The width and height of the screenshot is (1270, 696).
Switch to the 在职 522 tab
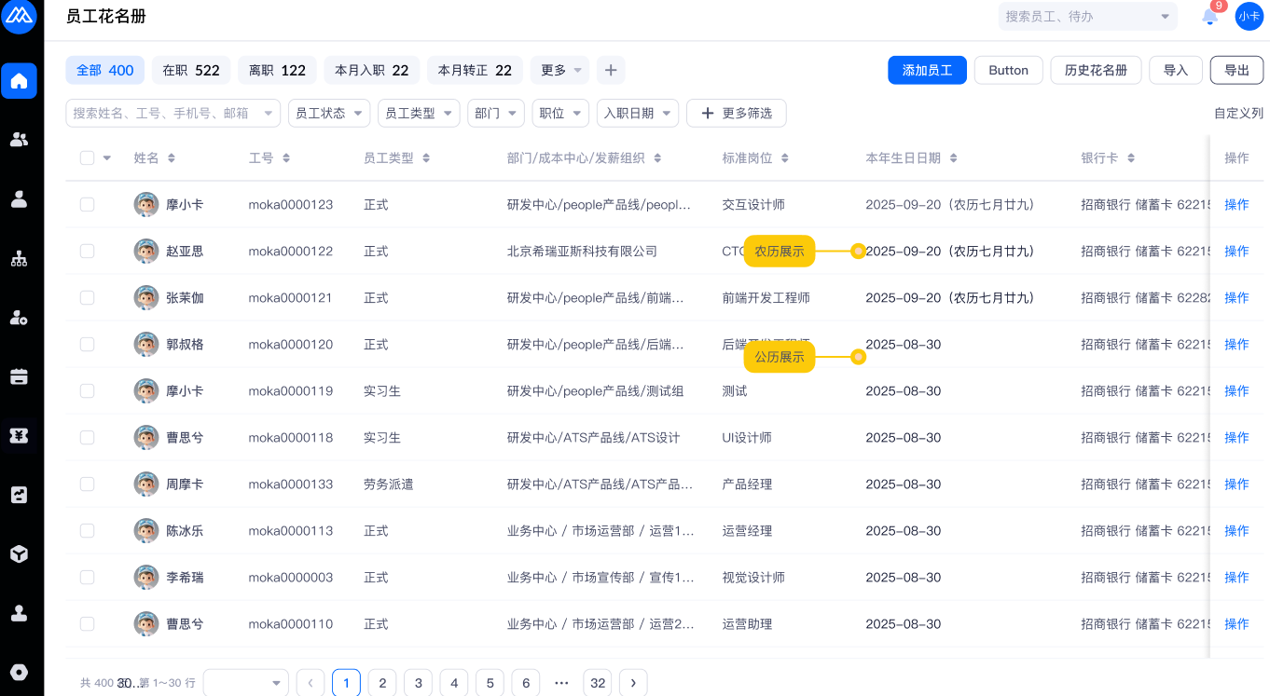(x=191, y=70)
